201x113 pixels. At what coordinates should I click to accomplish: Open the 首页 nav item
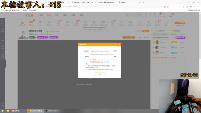[41, 15]
